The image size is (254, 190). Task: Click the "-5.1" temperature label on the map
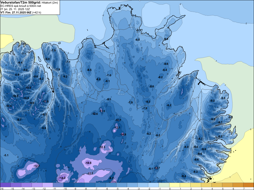(x=6, y=155)
